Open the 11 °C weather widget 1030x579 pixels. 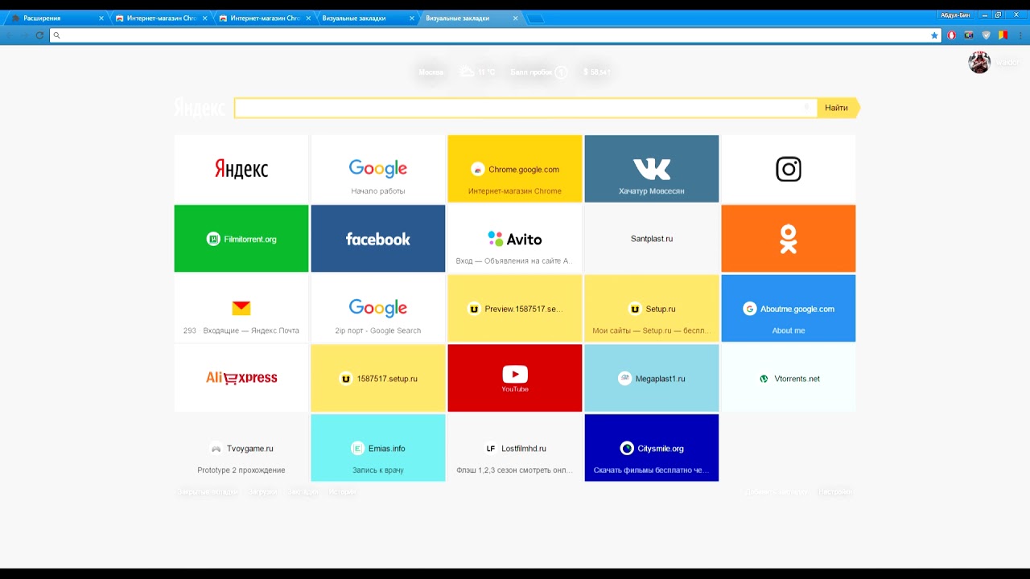click(478, 72)
